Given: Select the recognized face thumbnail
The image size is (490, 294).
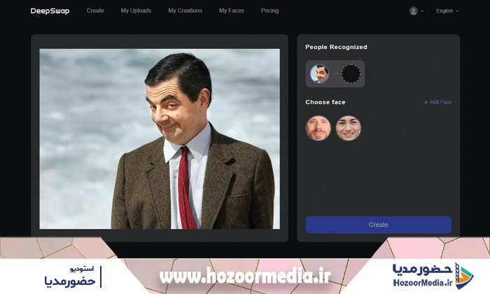Looking at the screenshot, I should click(x=319, y=73).
